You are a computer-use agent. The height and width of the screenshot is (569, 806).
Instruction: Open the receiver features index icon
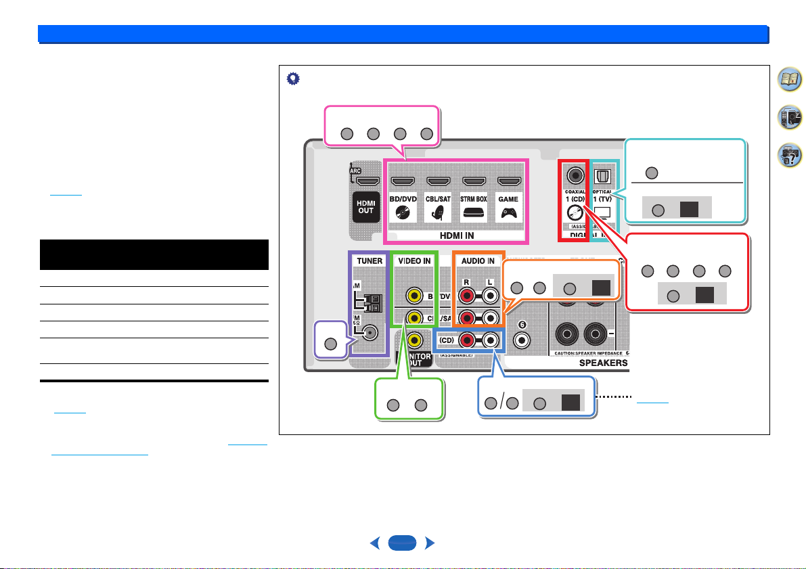(x=790, y=117)
